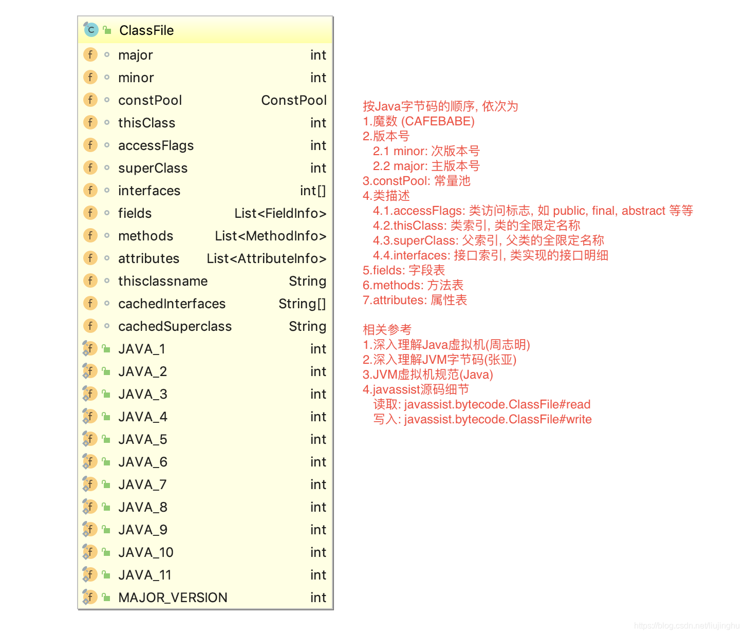Click the int[] type of interfaces
Screen dimensions: 744x635
pyautogui.click(x=313, y=191)
